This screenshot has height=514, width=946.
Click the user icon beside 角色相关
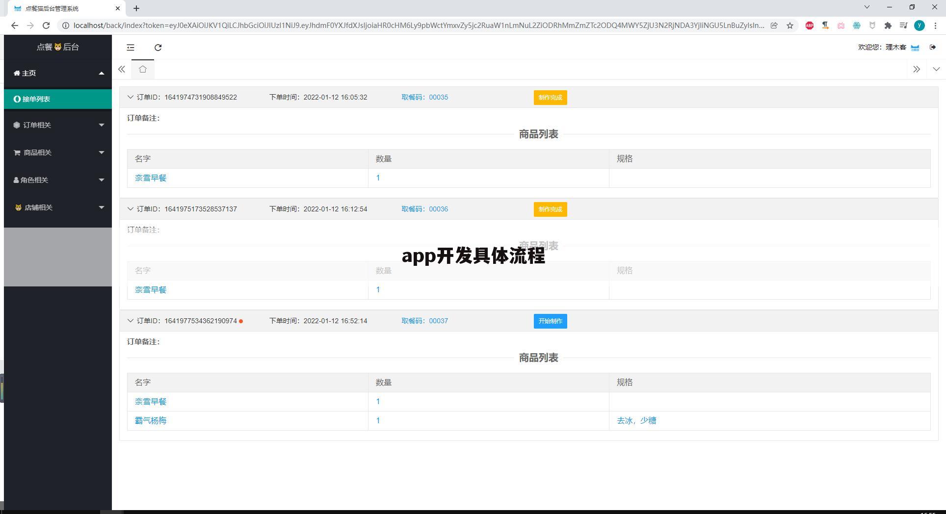(16, 180)
